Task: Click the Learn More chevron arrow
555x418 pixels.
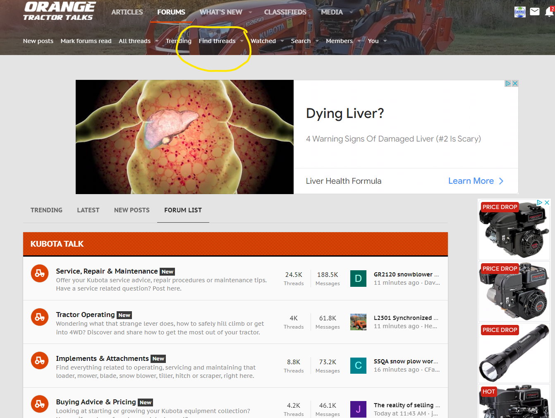Action: (501, 181)
